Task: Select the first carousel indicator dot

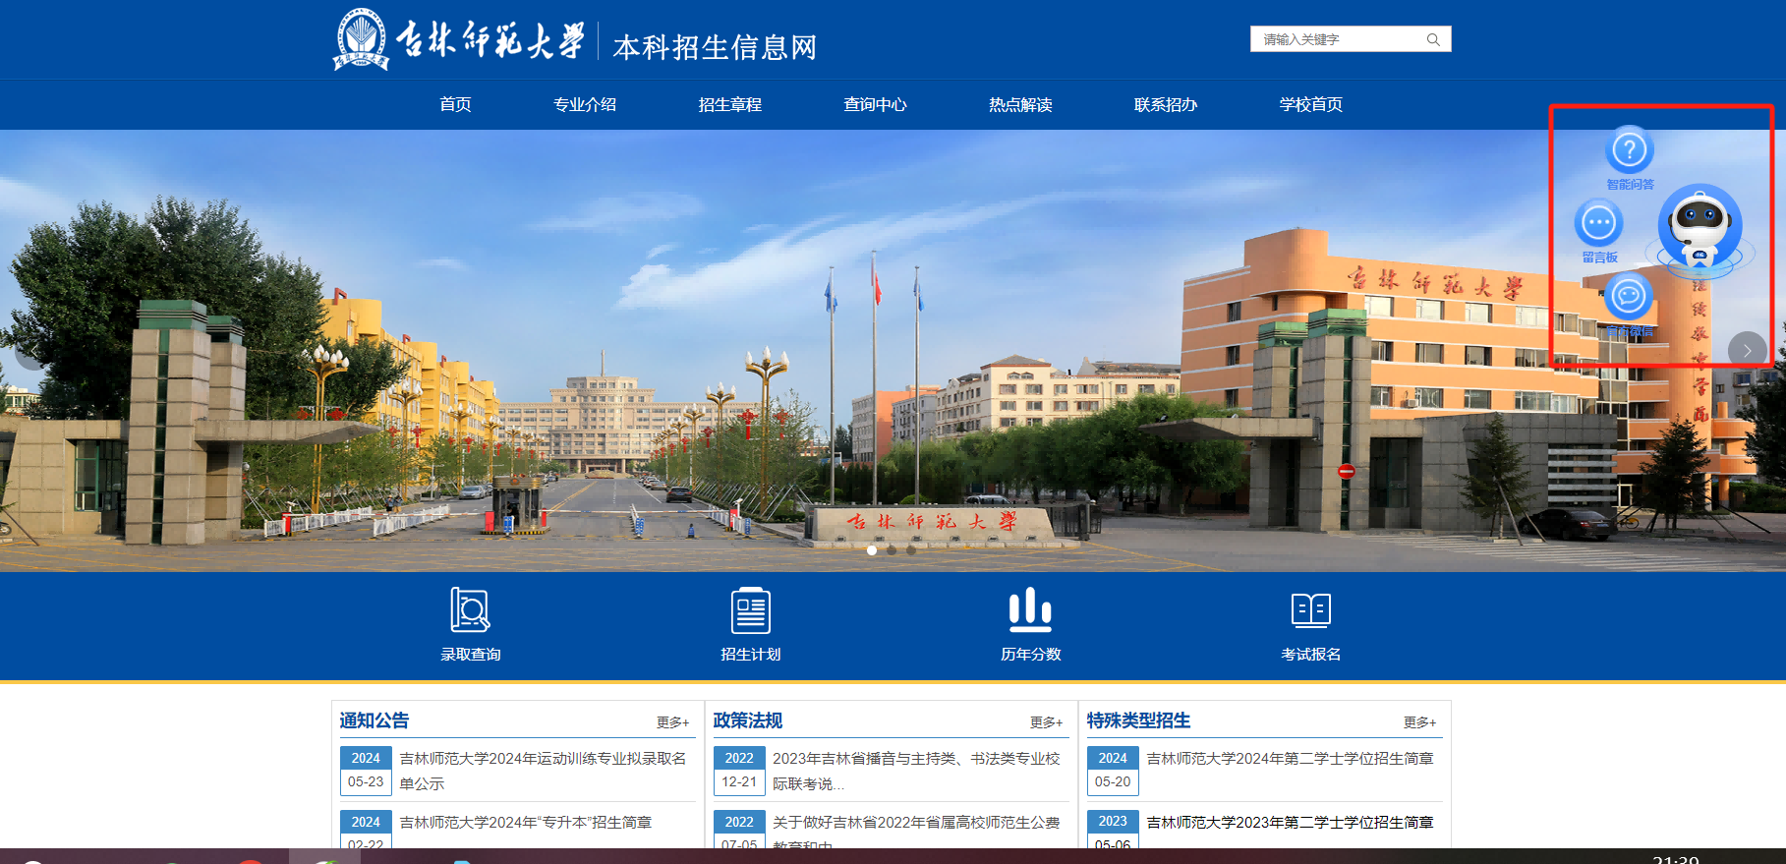Action: (x=872, y=550)
